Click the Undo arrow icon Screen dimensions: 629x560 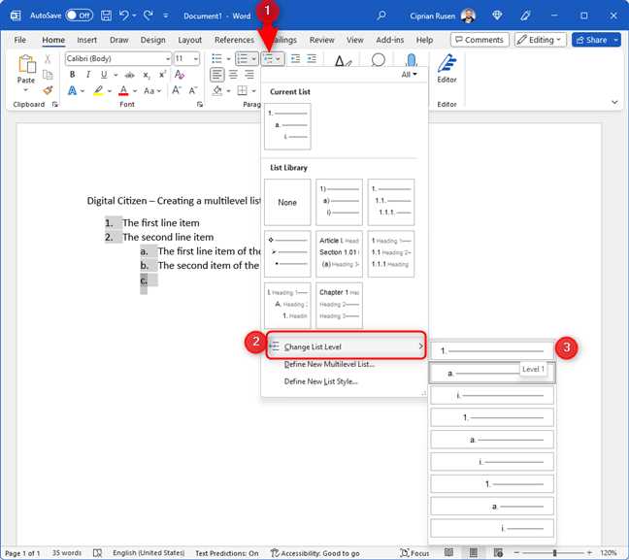pyautogui.click(x=124, y=16)
